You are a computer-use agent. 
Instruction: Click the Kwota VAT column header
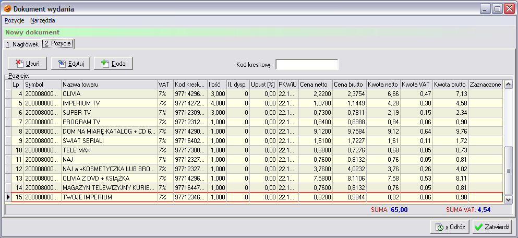pyautogui.click(x=417, y=85)
